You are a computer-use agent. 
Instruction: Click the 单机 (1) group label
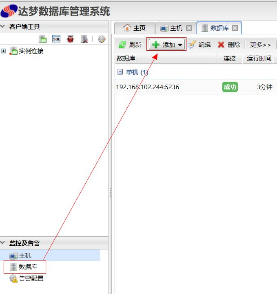[137, 72]
